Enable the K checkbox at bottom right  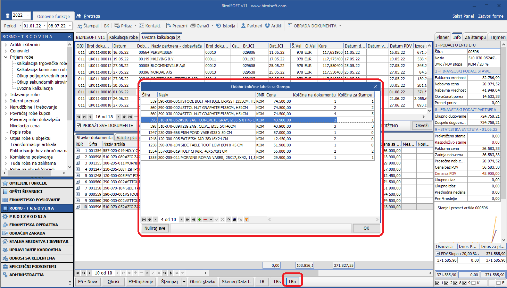click(473, 283)
